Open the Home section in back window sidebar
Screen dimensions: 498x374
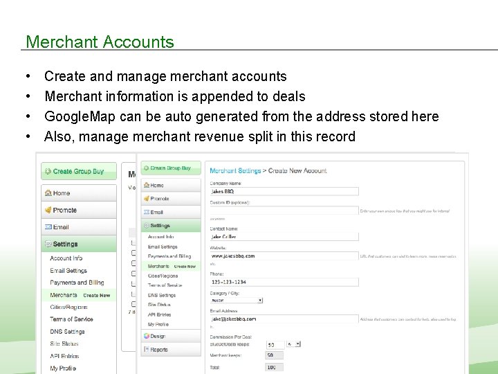tap(79, 193)
